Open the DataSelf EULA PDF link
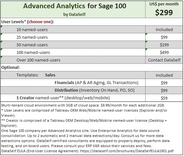This screenshot has height=156, width=184. [127, 151]
